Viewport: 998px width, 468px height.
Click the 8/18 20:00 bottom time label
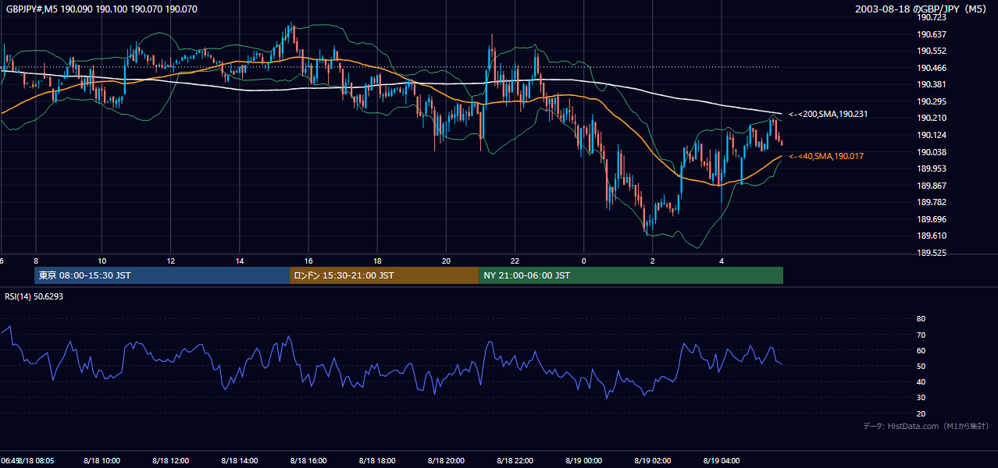pos(446,461)
